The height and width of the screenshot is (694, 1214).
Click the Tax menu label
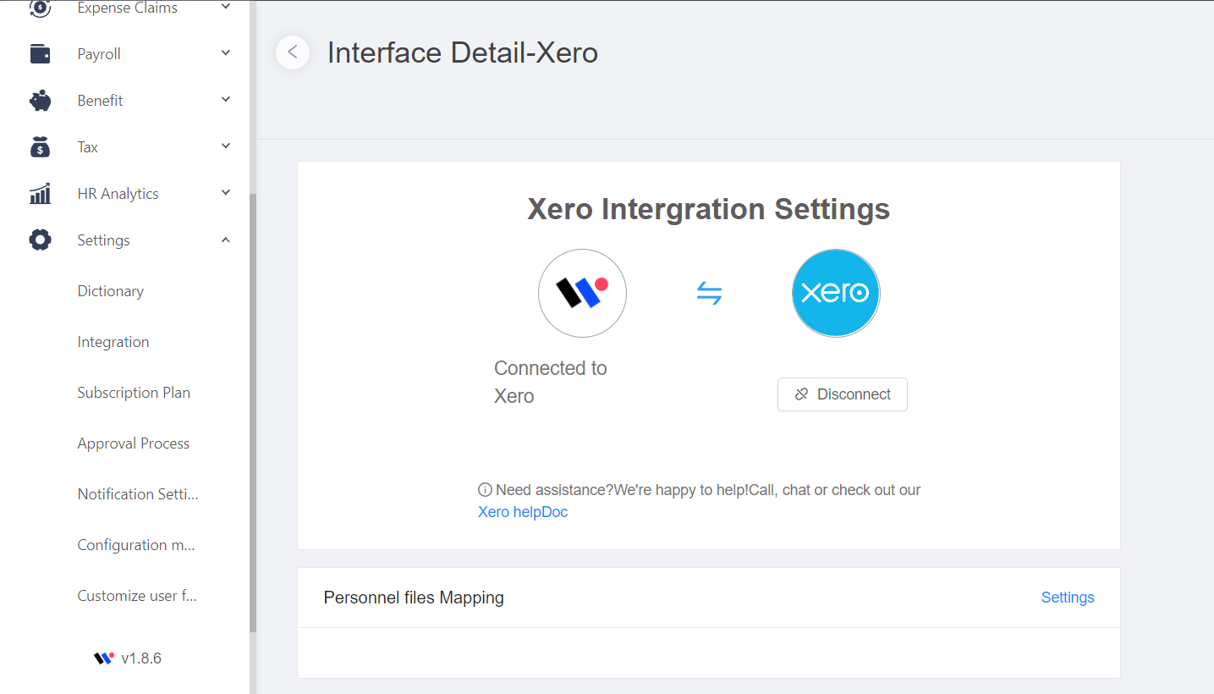(x=88, y=147)
